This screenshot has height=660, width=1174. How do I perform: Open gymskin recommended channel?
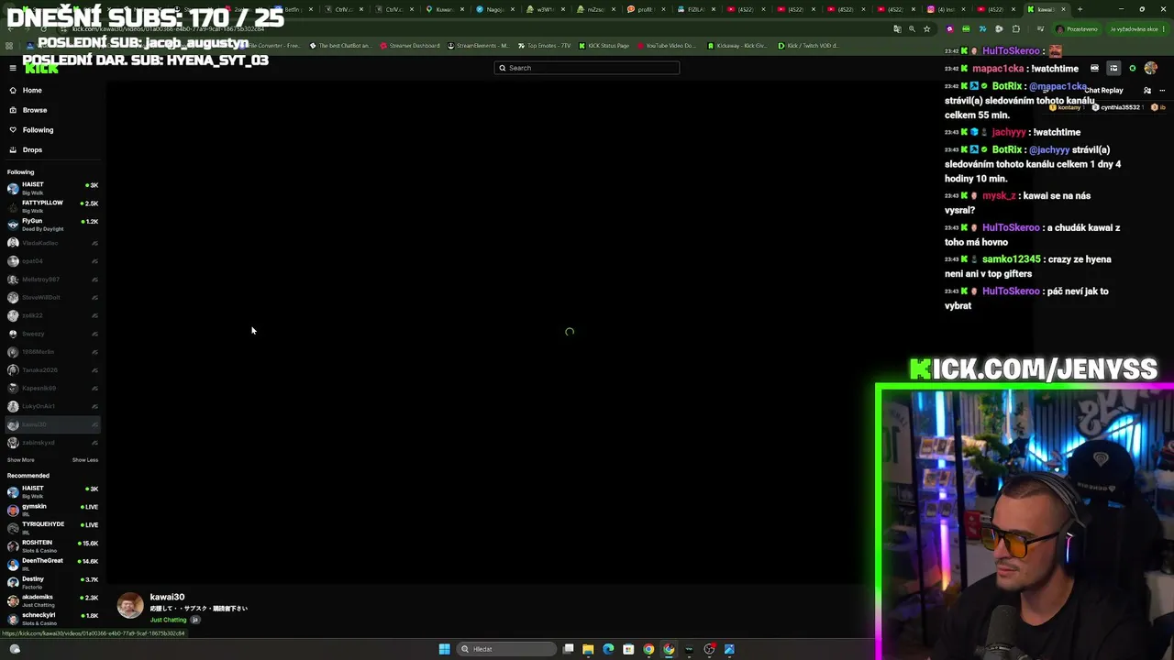point(52,510)
